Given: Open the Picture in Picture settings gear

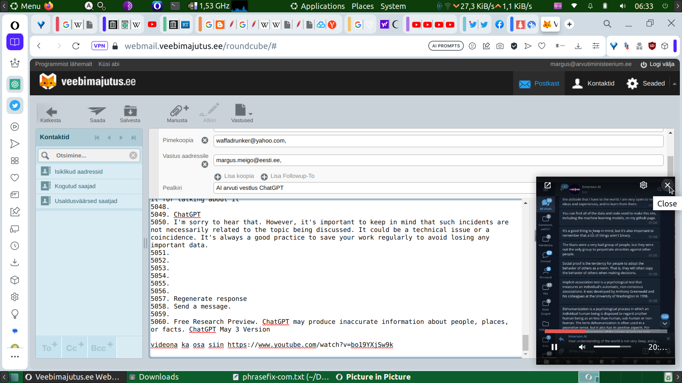Looking at the screenshot, I should pyautogui.click(x=643, y=185).
